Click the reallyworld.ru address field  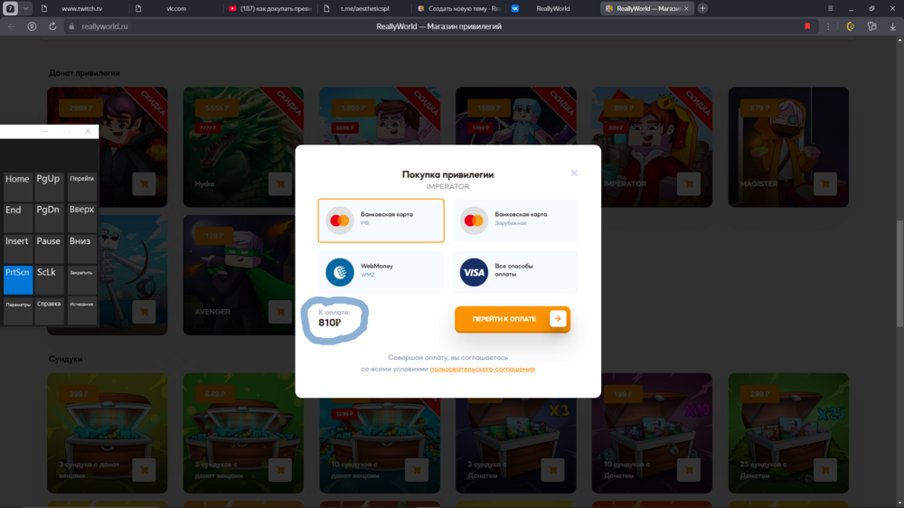pos(105,26)
